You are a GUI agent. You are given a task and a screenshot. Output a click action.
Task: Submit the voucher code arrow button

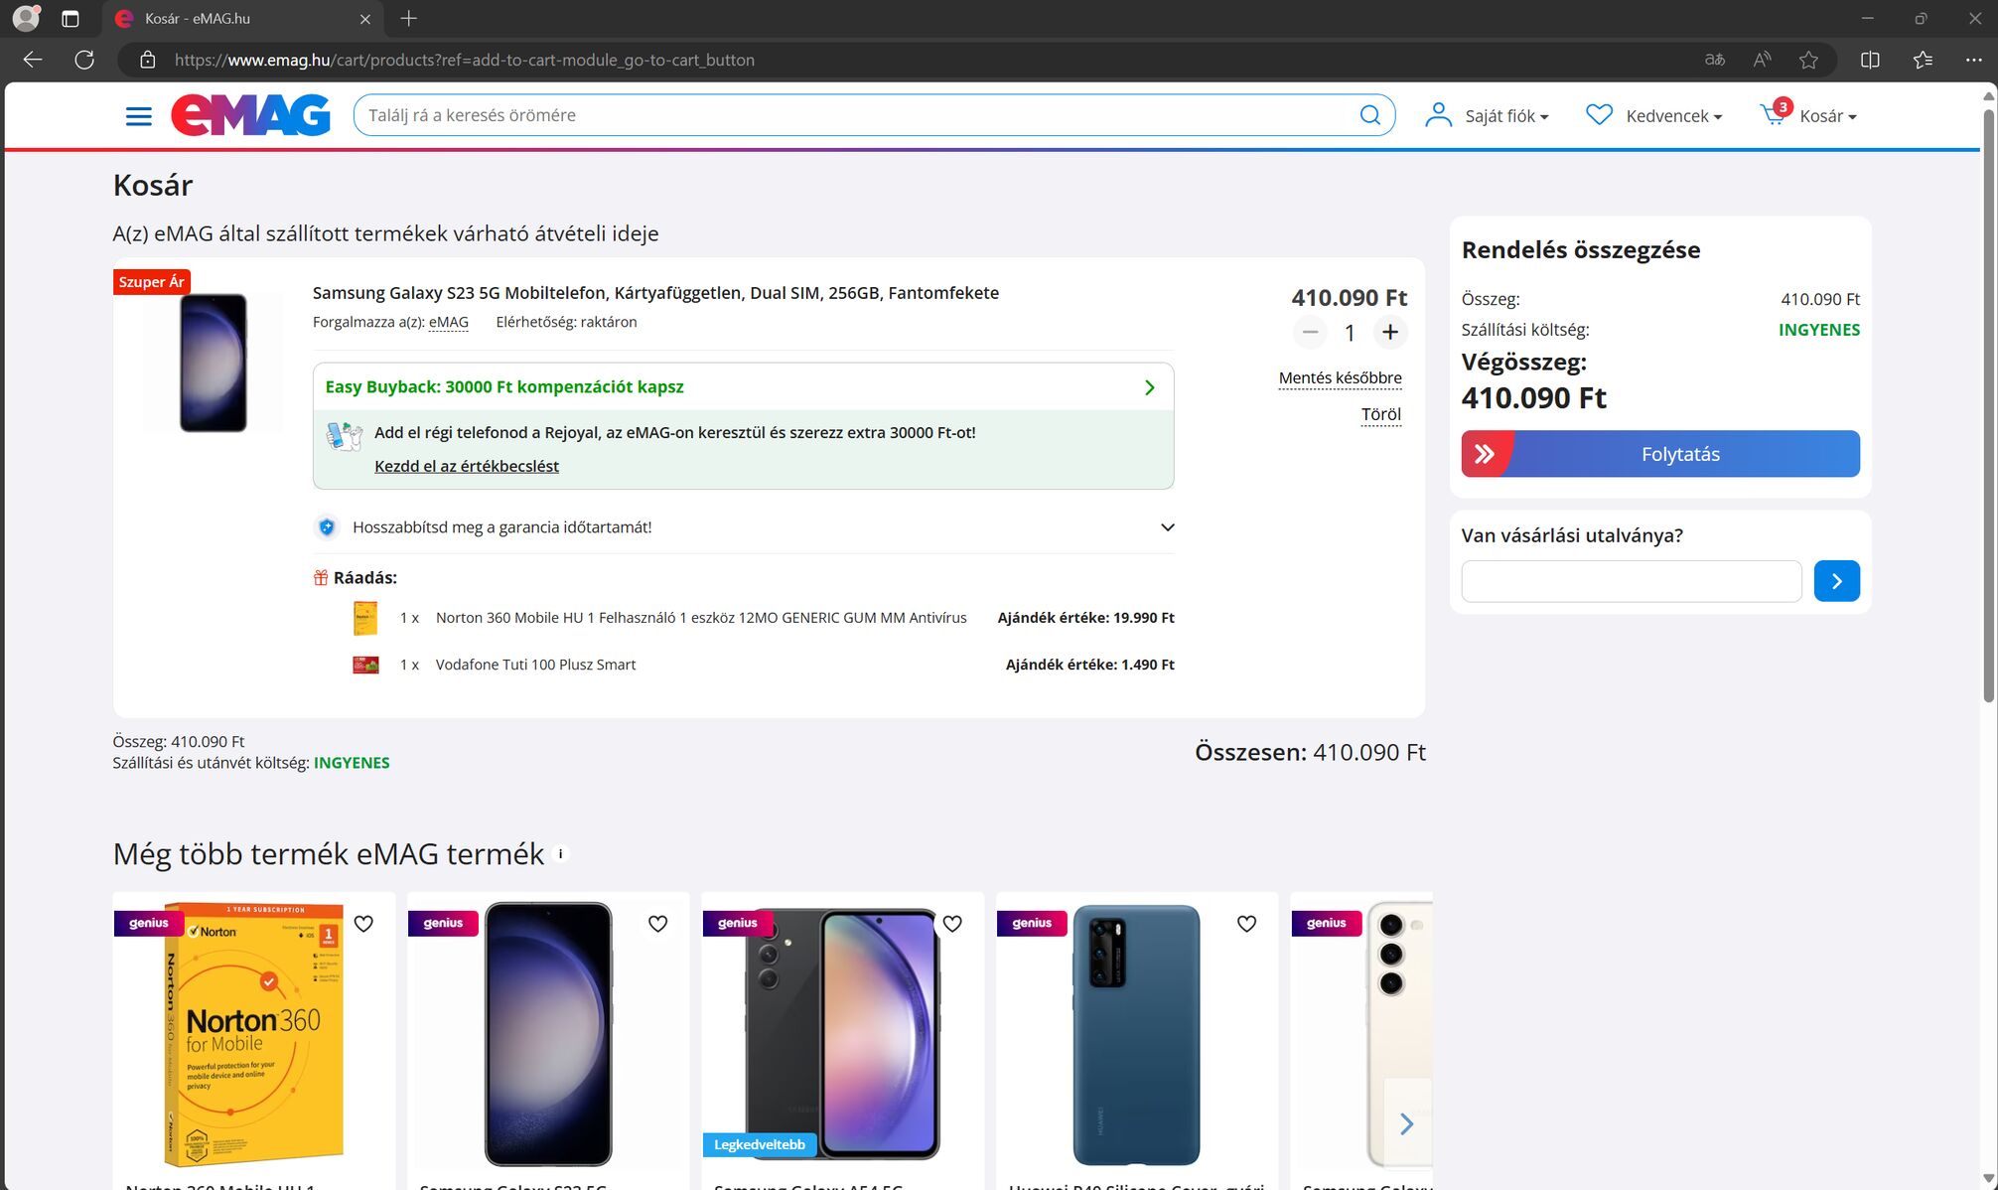[1836, 581]
